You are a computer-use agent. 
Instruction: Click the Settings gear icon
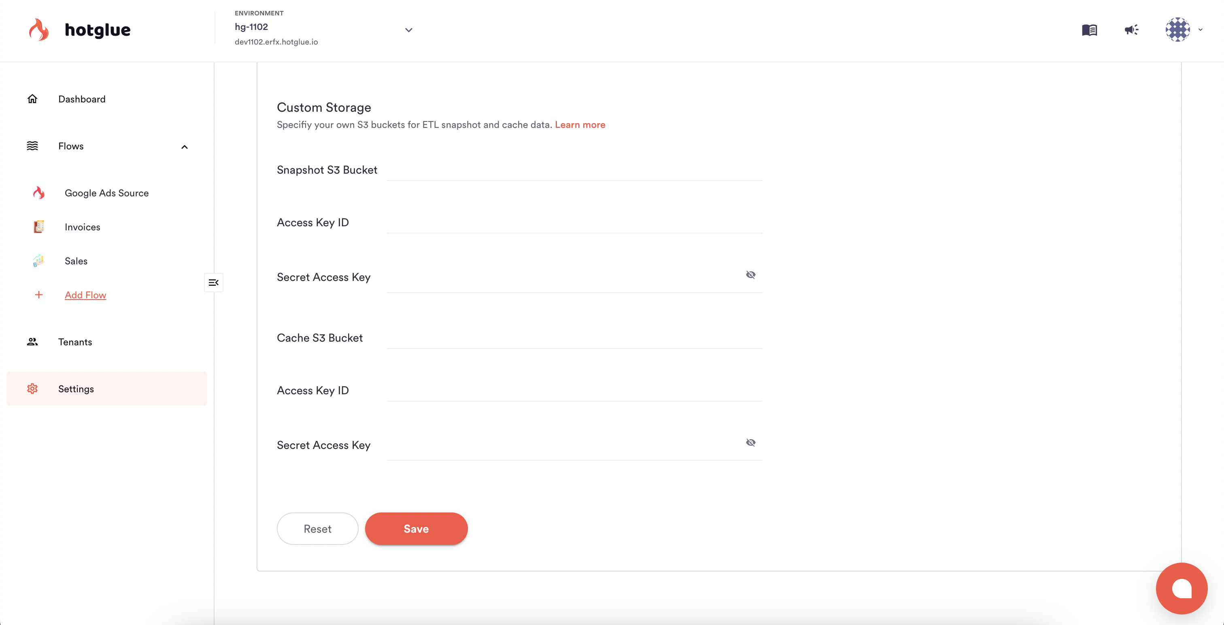point(32,389)
